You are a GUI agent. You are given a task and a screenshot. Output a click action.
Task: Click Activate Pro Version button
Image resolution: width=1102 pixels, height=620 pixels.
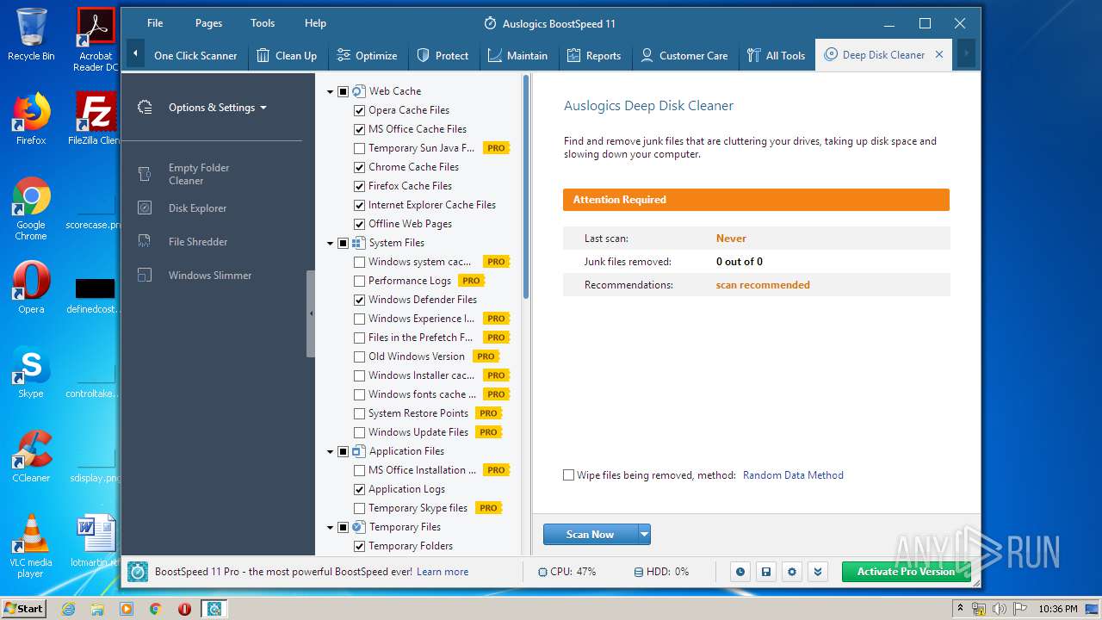coord(906,572)
